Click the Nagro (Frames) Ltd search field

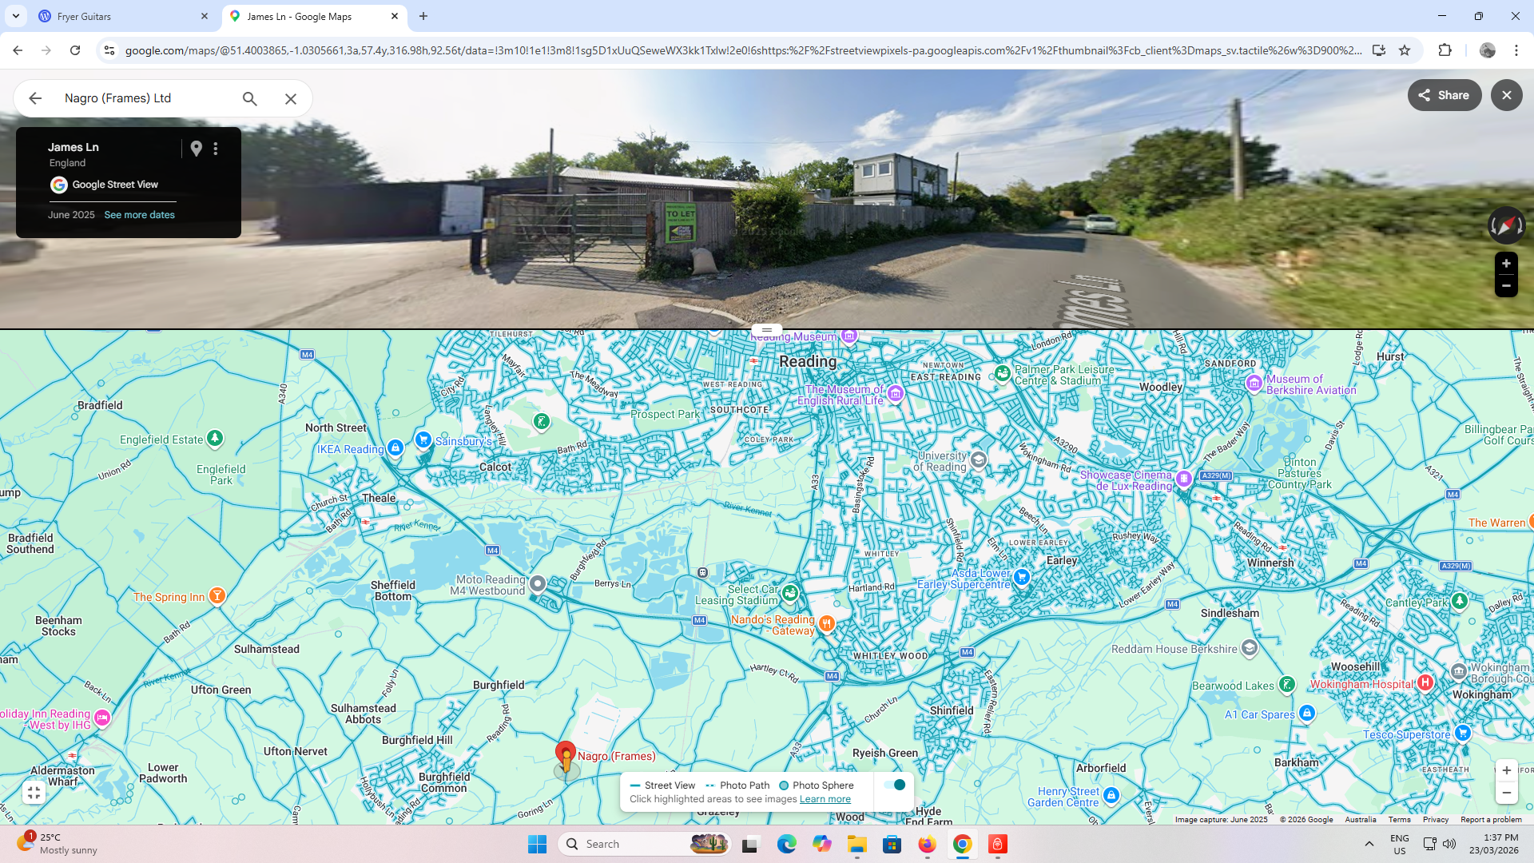coord(144,98)
